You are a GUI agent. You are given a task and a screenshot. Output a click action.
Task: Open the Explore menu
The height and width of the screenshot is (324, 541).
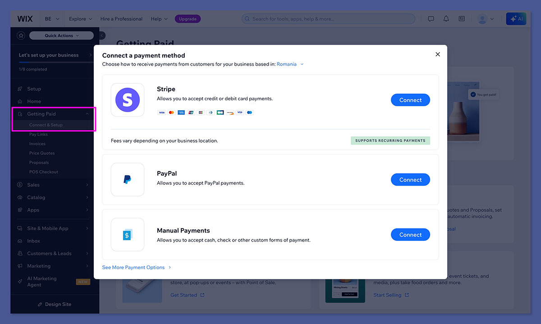80,19
